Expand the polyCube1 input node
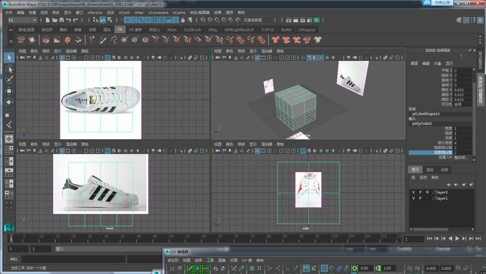Image resolution: width=486 pixels, height=274 pixels. point(422,123)
